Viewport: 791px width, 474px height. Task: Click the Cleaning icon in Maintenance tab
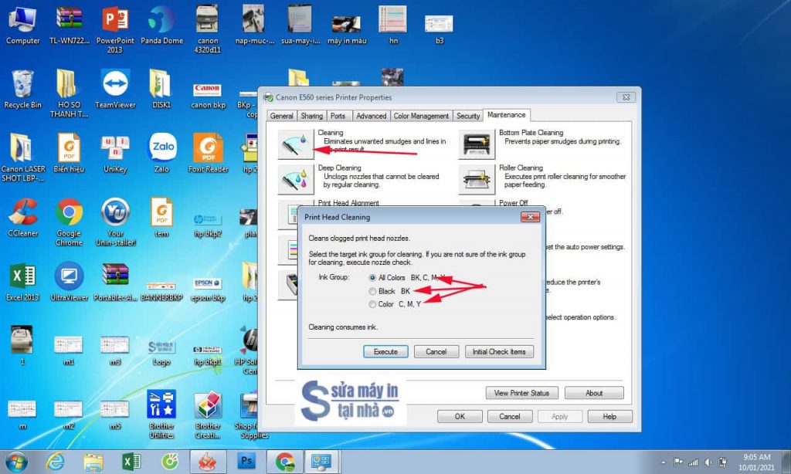point(296,144)
